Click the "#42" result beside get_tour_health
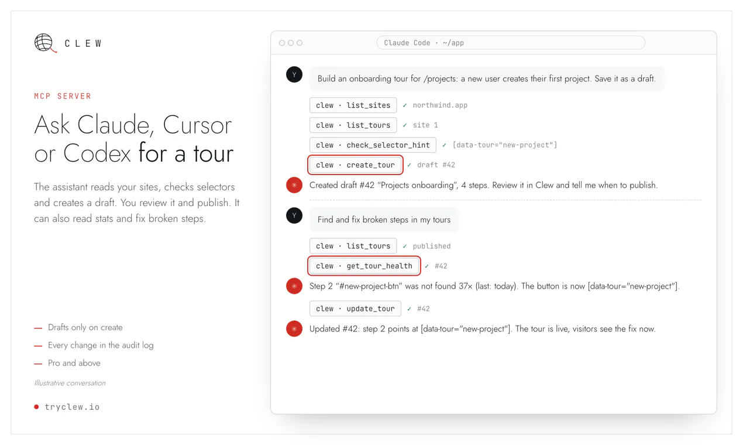Viewport: 743px width, 445px height. point(441,266)
